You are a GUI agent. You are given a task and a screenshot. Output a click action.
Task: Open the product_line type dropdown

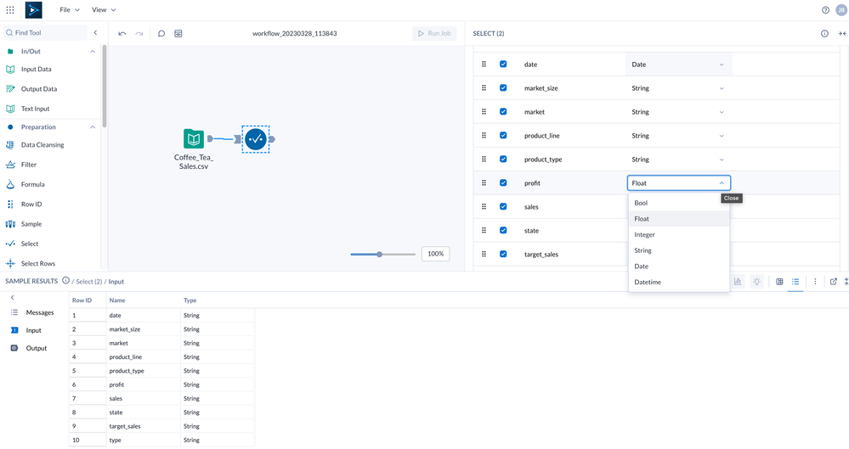(x=678, y=136)
